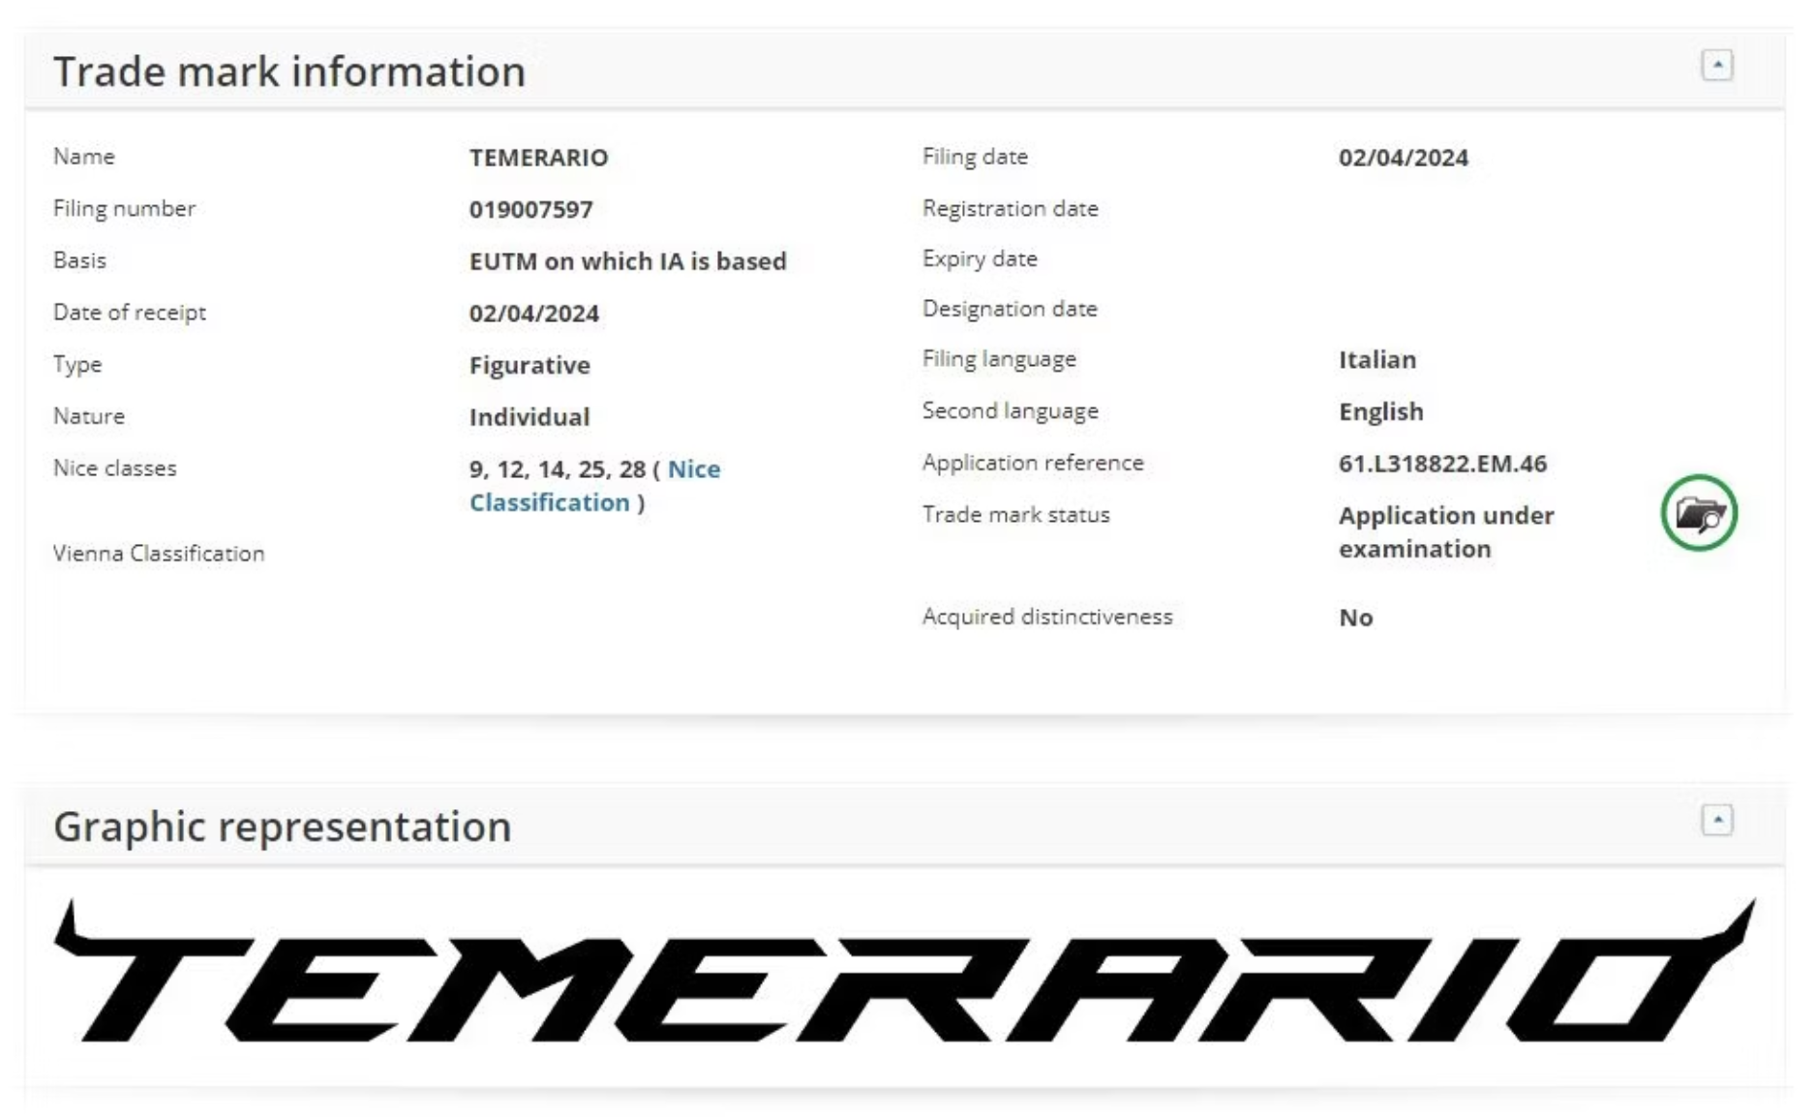Select the Nature value Individual
Viewport: 1814px width, 1117px height.
pos(529,417)
